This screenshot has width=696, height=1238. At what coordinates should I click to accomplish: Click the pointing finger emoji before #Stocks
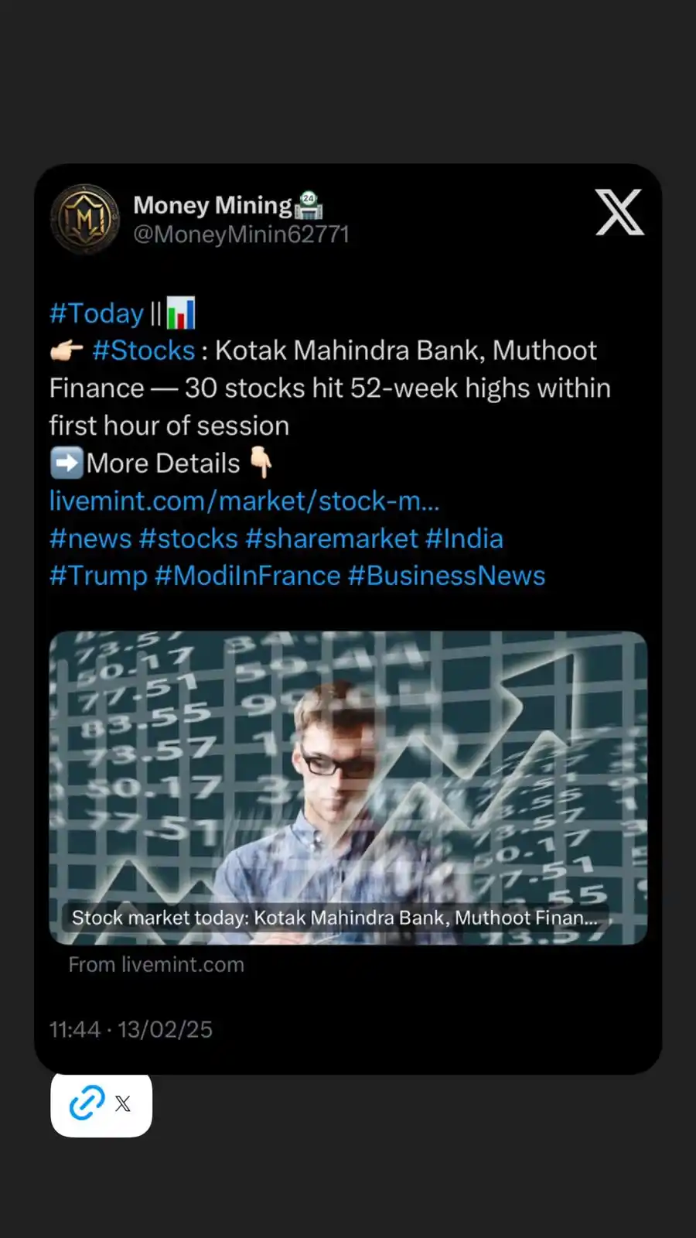pyautogui.click(x=67, y=350)
